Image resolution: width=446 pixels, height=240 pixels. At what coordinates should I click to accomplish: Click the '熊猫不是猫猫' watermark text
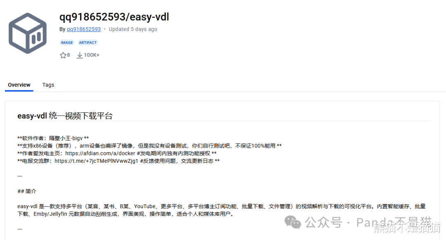pos(407,228)
